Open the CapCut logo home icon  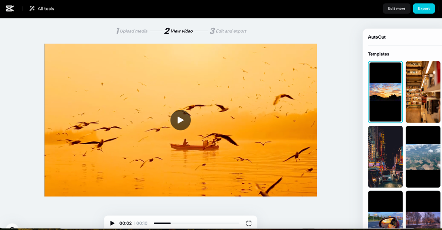10,8
